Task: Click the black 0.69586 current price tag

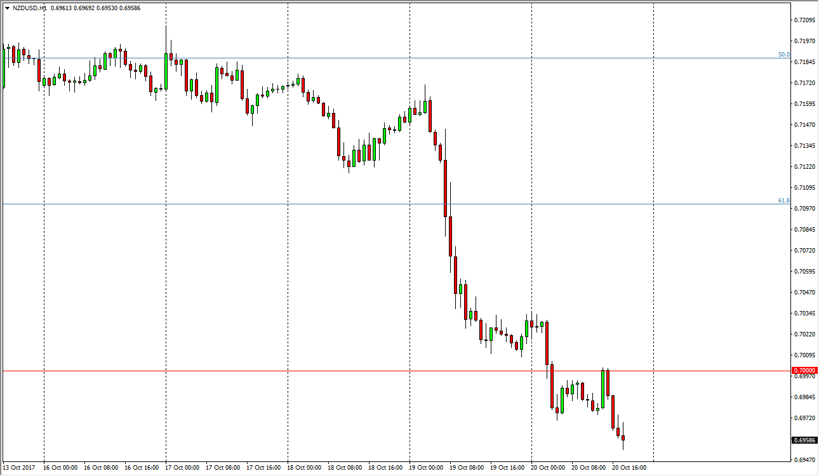Action: point(803,440)
